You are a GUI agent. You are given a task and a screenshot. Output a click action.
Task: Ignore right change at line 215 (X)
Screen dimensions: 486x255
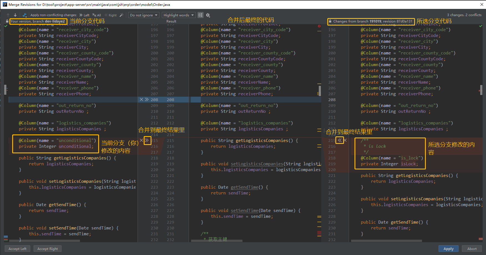345,140
